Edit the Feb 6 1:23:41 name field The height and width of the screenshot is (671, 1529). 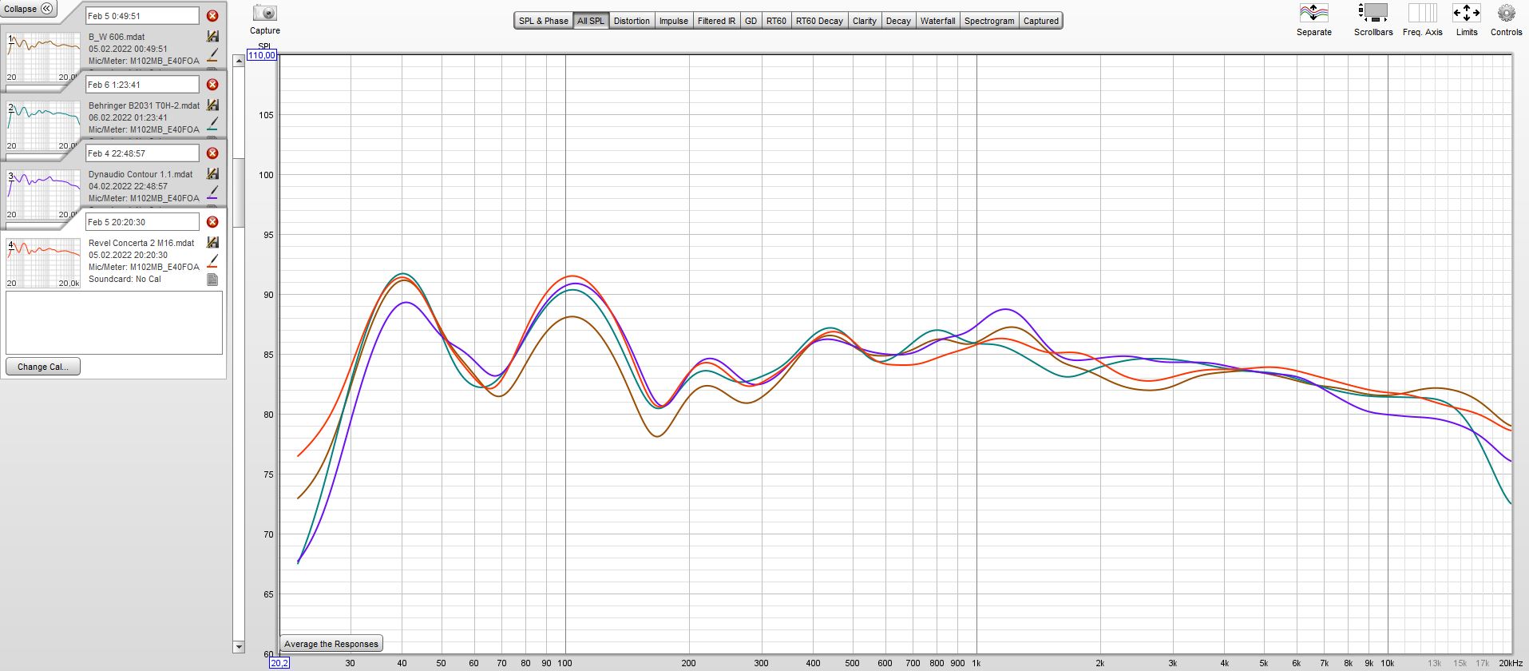click(x=142, y=85)
